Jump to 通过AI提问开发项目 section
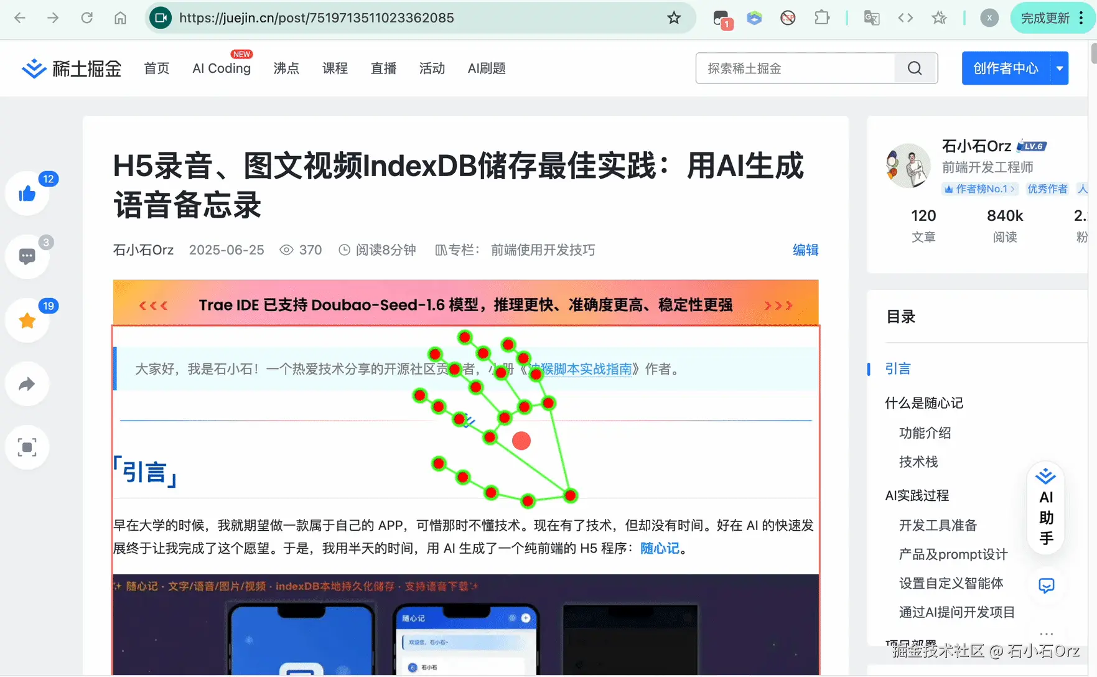This screenshot has height=677, width=1097. [x=956, y=612]
